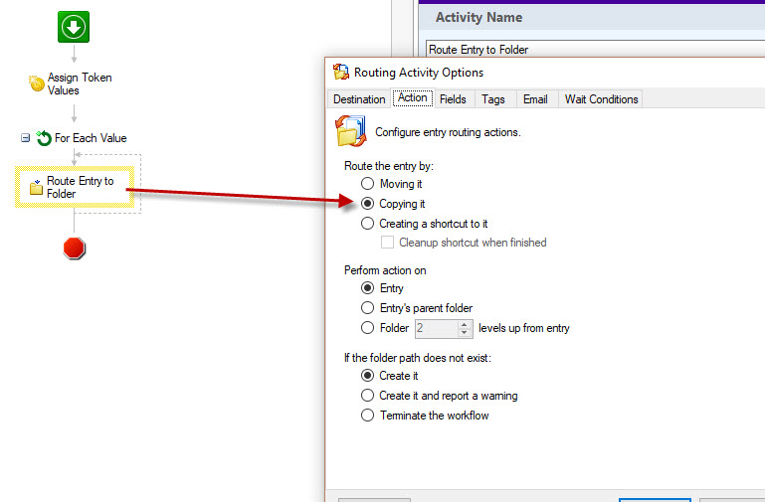765x502 pixels.
Task: Open the Fields tab
Action: click(453, 99)
